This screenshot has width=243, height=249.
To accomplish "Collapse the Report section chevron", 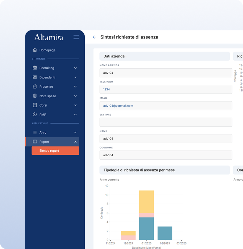I will [x=75, y=142].
